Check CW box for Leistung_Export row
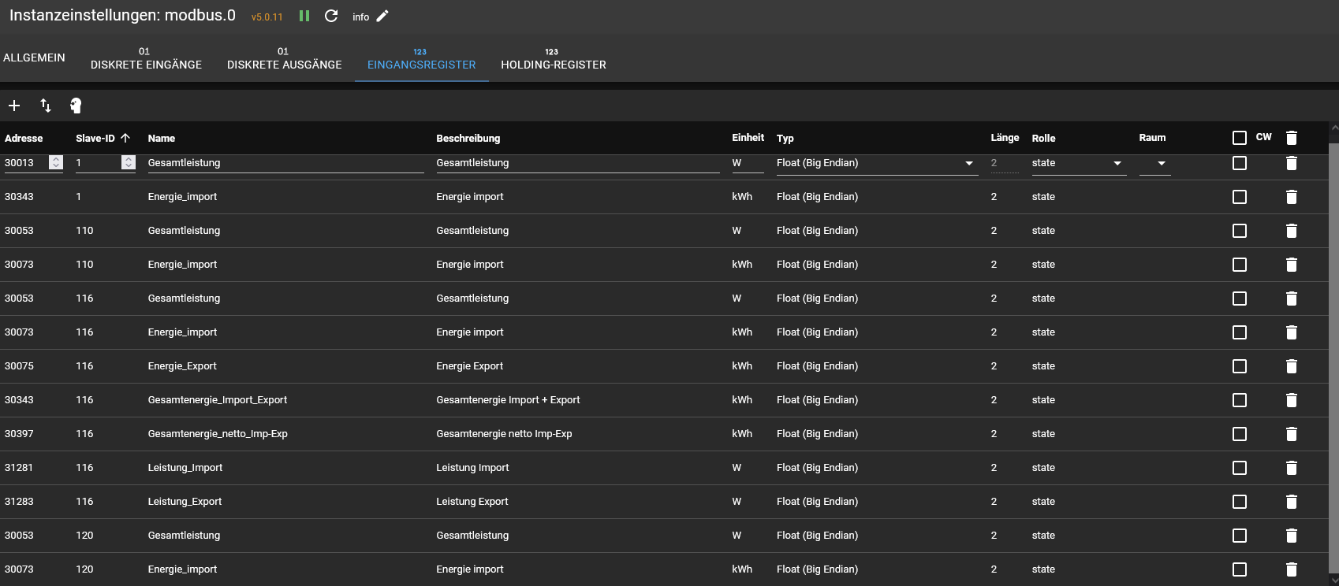The width and height of the screenshot is (1339, 586). click(x=1240, y=502)
